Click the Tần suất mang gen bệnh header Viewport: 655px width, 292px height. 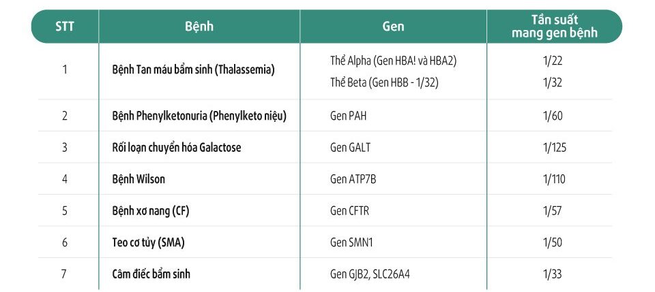coord(554,27)
